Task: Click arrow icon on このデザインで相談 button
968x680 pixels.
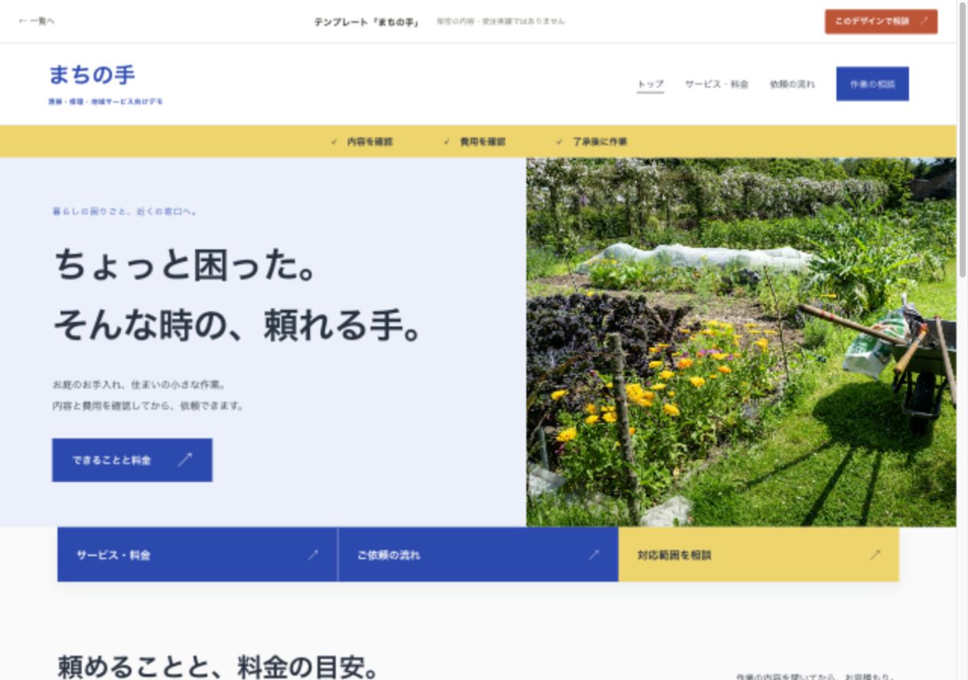Action: (x=924, y=21)
